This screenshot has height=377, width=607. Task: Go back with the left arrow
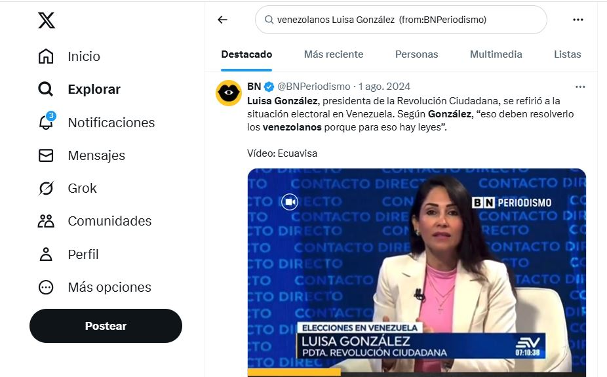click(223, 20)
